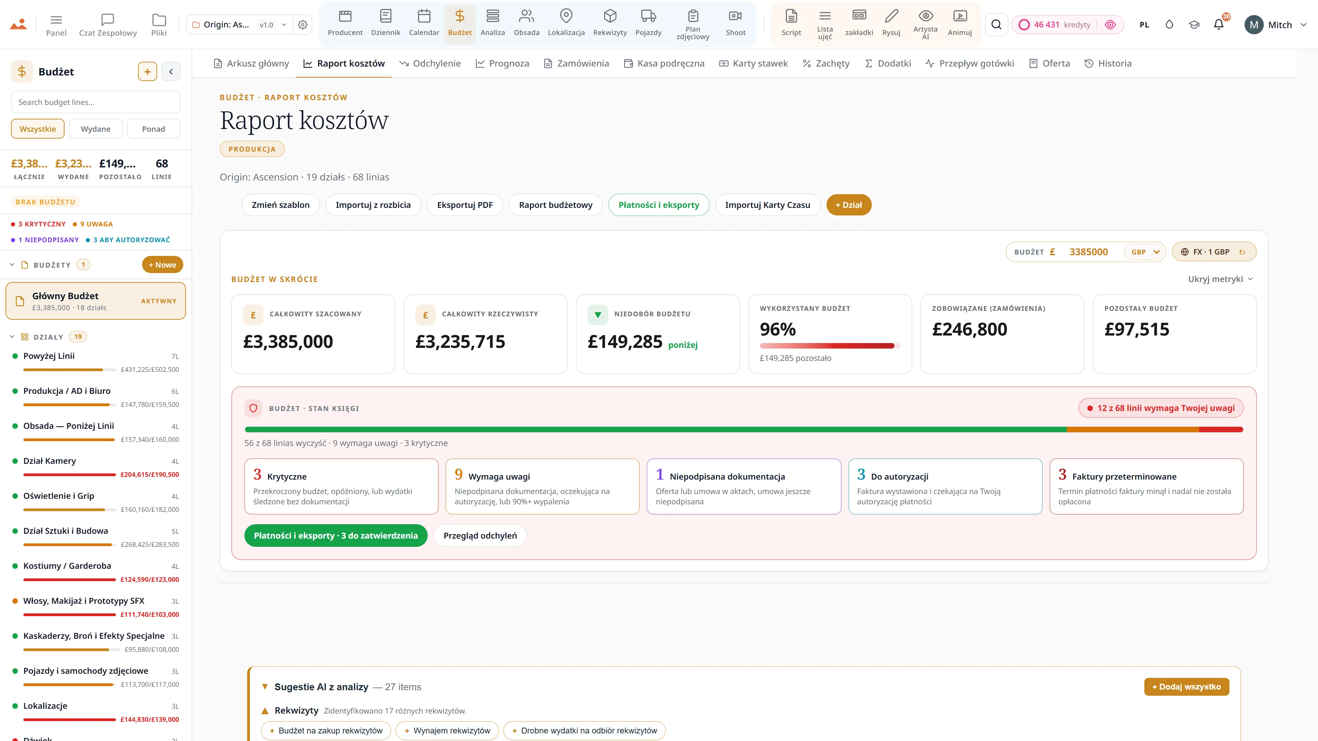Viewport: 1318px width, 741px height.
Task: Refresh the FX 1 GBP rate
Action: click(x=1242, y=251)
